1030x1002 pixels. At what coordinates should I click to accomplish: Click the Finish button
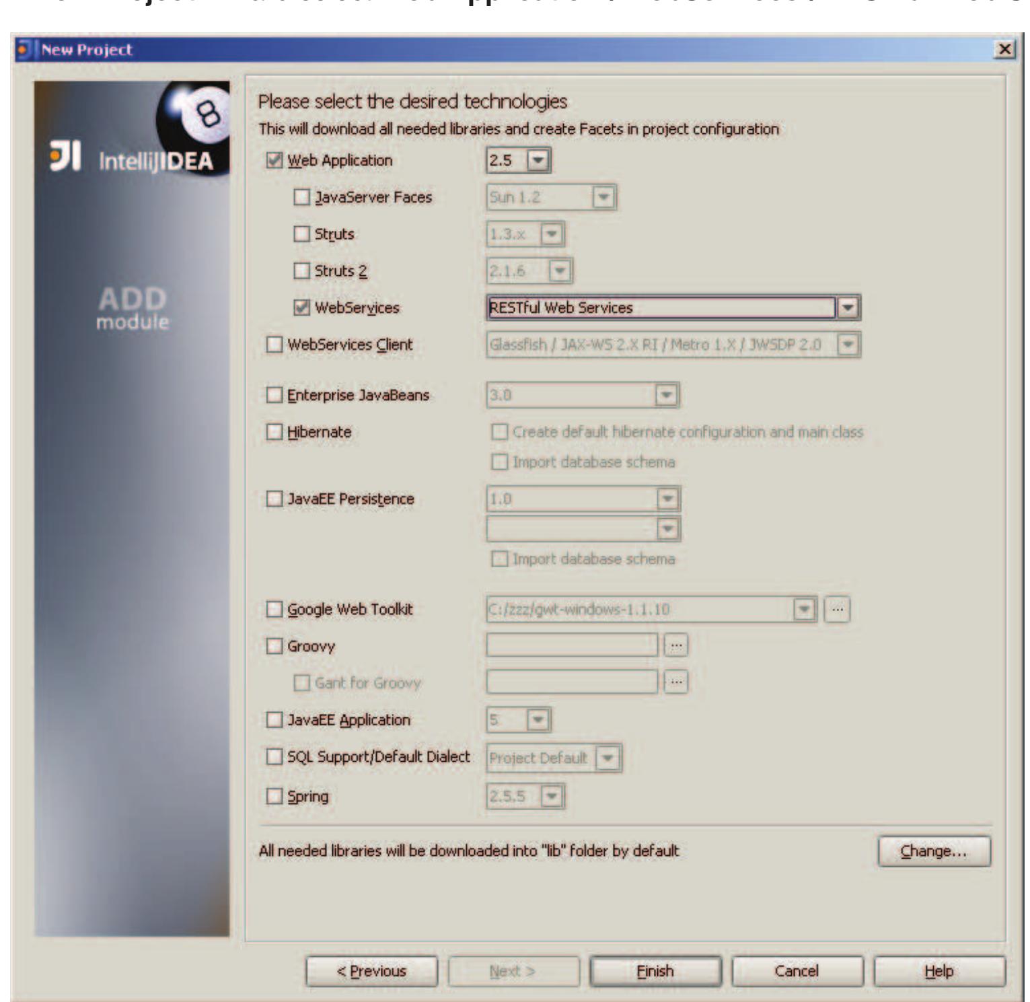tap(655, 971)
